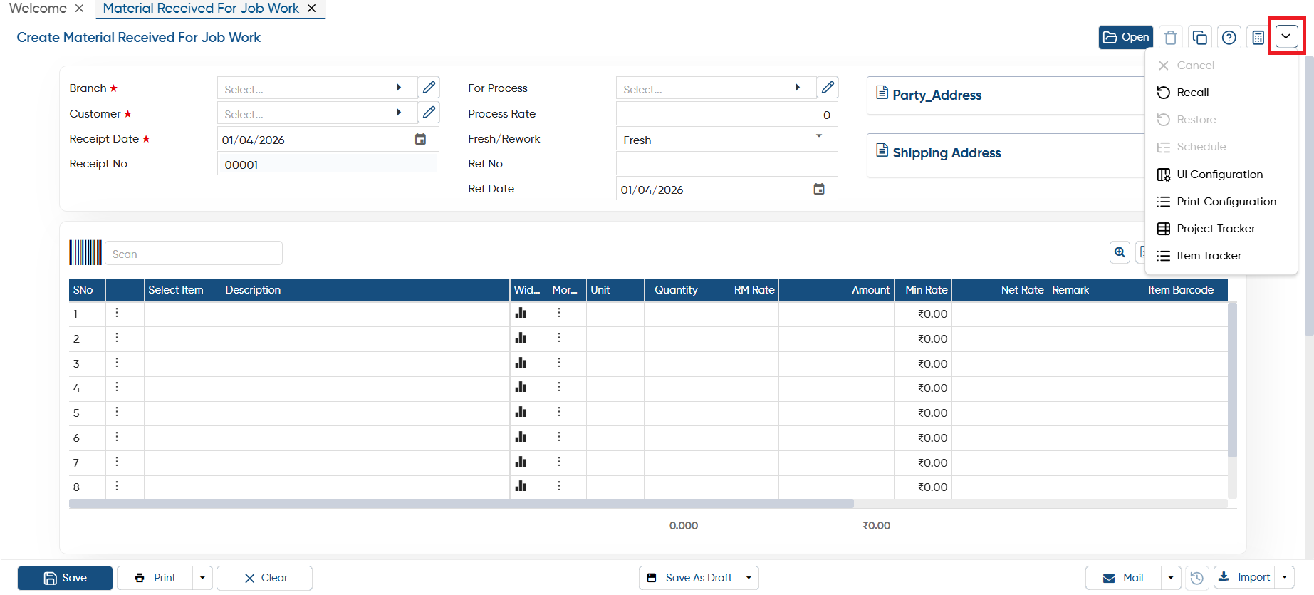
Task: Click the barcode scanner icon
Action: pyautogui.click(x=85, y=253)
